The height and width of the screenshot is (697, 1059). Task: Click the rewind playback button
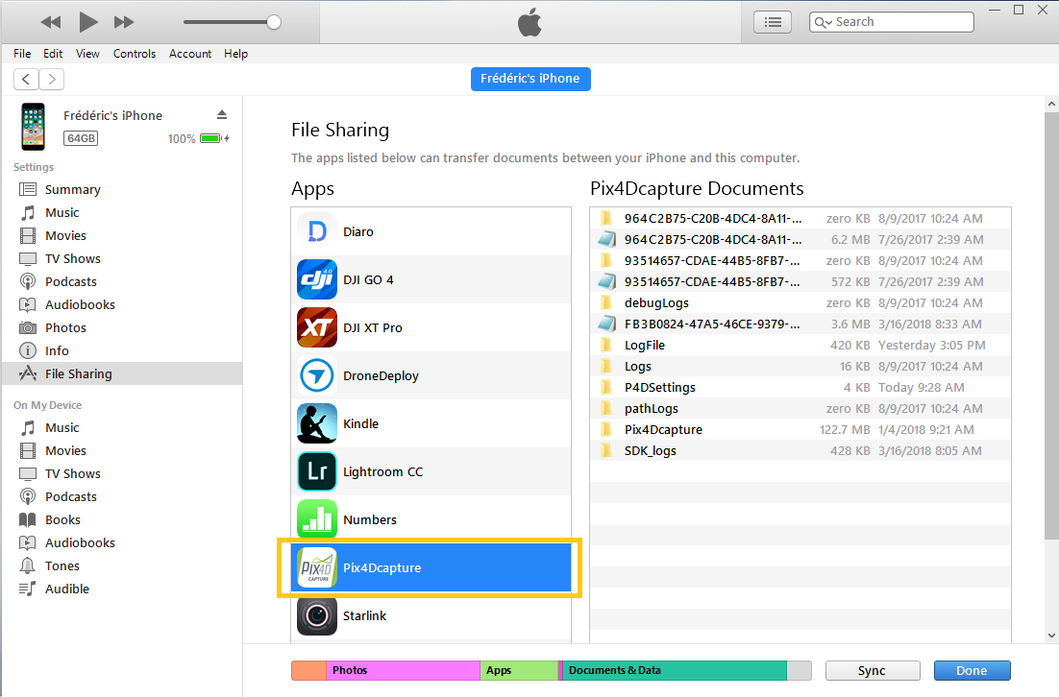point(51,22)
